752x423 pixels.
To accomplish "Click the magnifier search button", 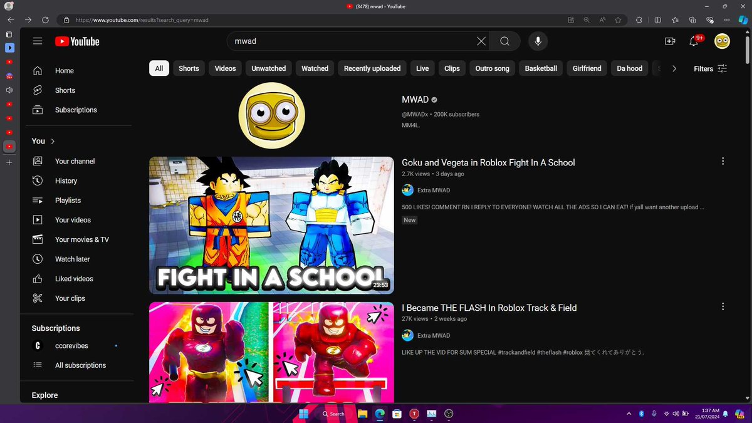I will (x=504, y=41).
